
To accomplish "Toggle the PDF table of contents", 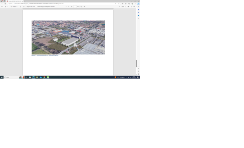I will [2, 6].
